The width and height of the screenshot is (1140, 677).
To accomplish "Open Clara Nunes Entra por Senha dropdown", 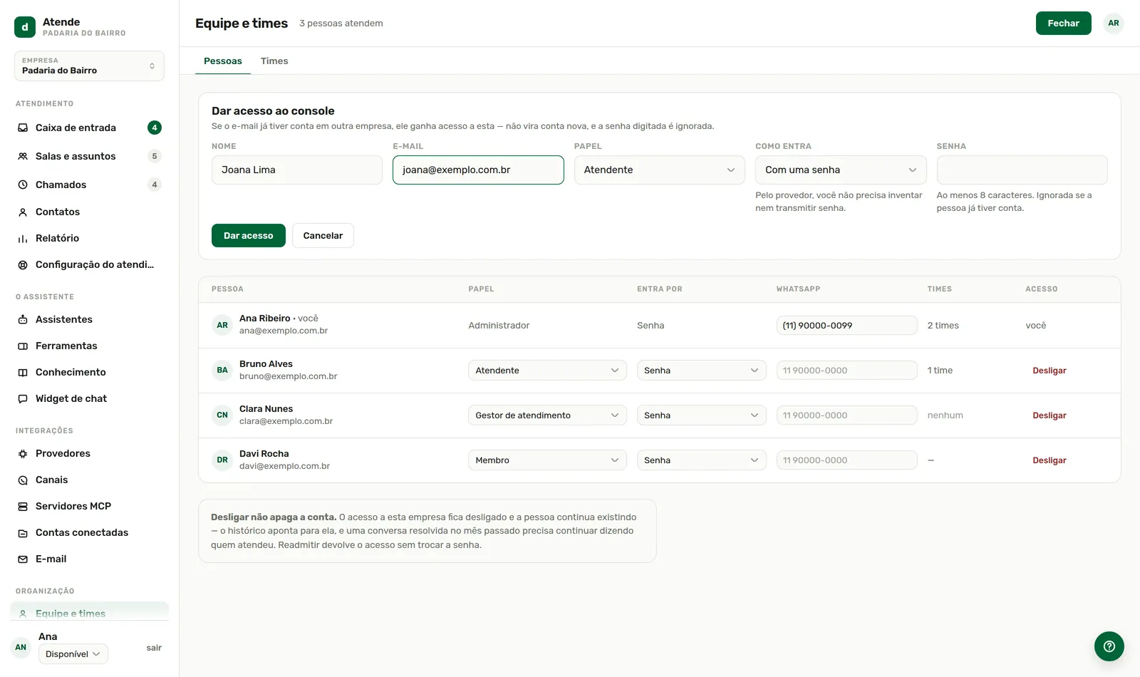I will 701,415.
